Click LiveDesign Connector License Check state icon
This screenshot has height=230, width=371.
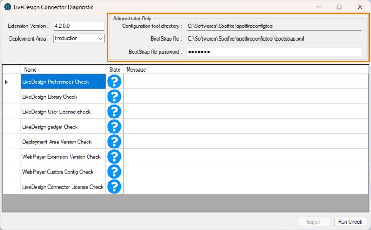(114, 187)
